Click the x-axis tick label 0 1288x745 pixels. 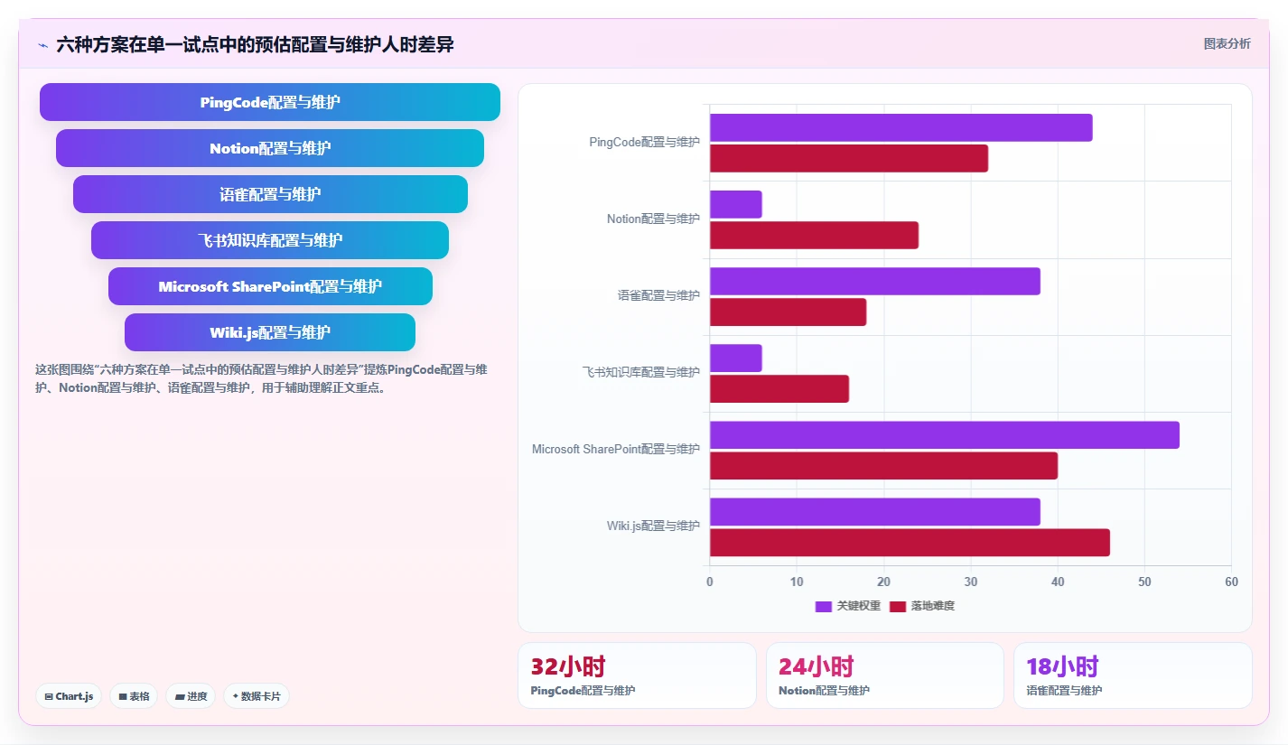pyautogui.click(x=710, y=582)
